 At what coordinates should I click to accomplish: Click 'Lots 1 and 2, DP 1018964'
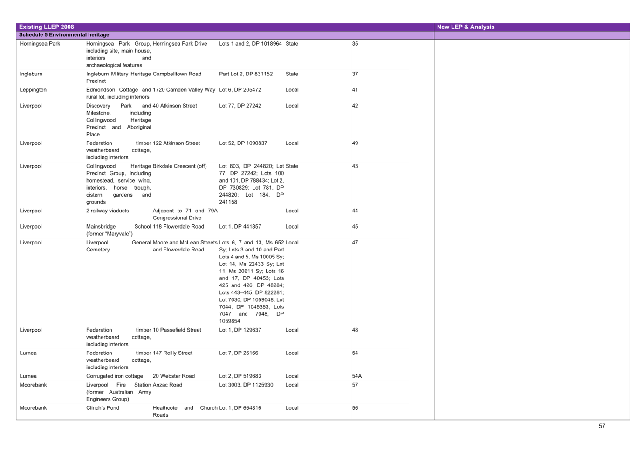click(250, 44)
